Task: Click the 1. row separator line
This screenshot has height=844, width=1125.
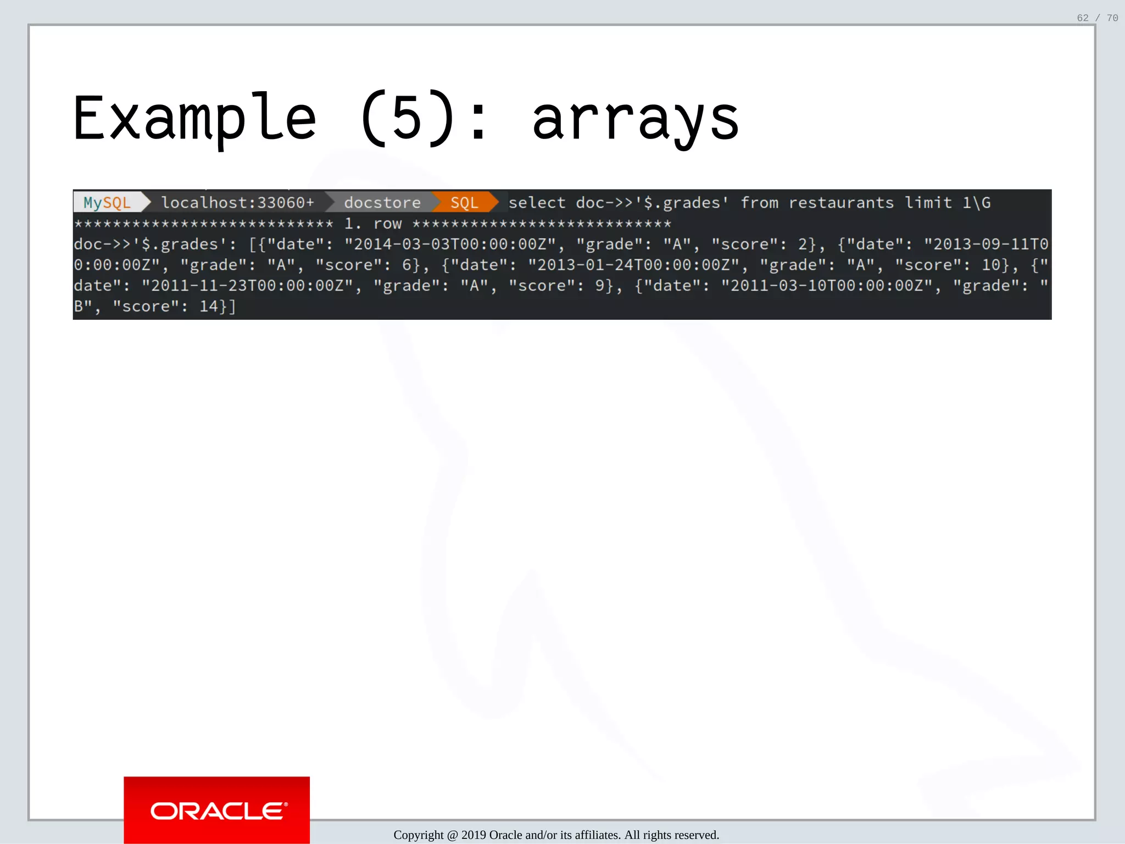Action: pyautogui.click(x=372, y=224)
